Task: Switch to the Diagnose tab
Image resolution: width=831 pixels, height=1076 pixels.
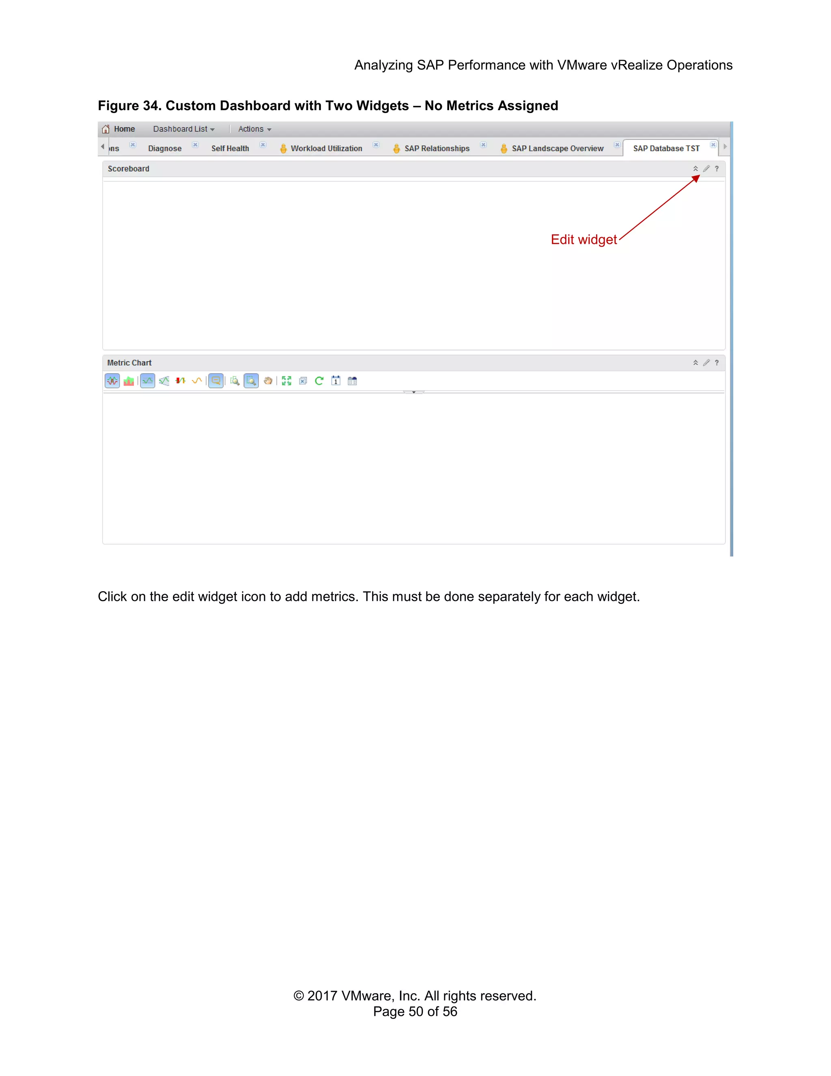Action: click(165, 148)
